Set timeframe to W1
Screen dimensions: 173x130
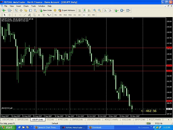click(89, 15)
